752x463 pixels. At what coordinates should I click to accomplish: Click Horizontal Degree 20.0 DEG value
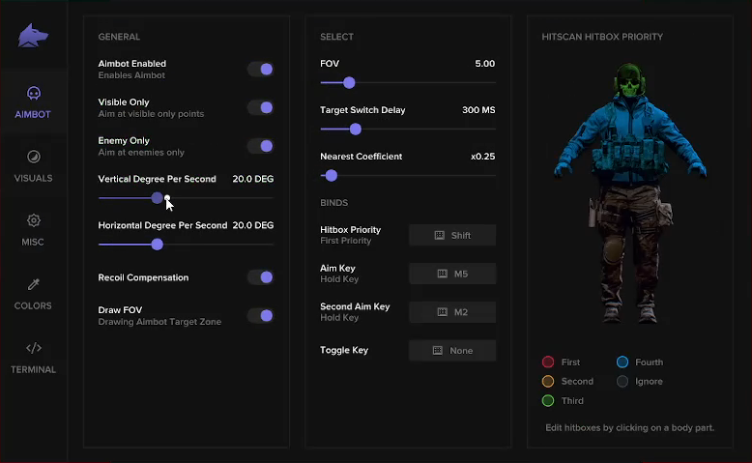tap(252, 225)
